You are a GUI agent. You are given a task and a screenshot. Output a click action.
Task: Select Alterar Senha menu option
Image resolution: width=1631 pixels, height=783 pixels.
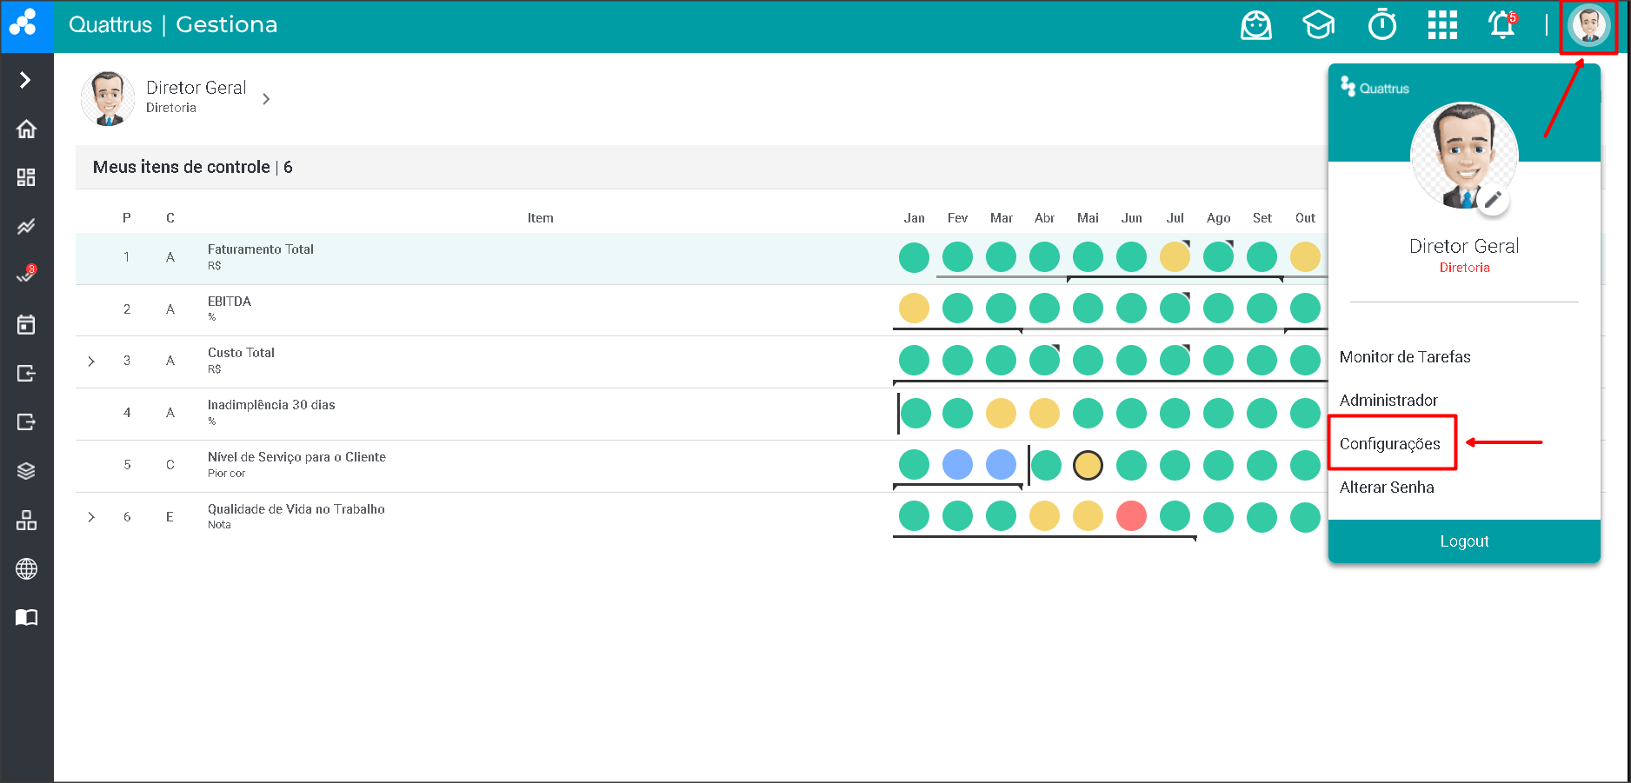(x=1386, y=488)
